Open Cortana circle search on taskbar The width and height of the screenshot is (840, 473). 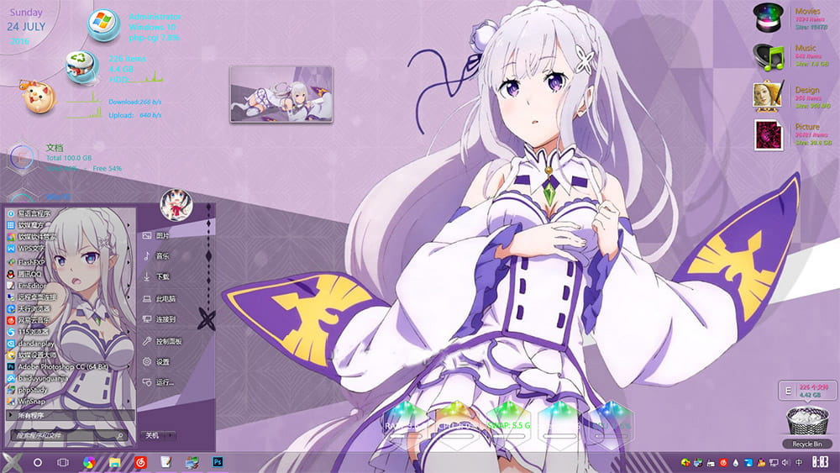(38, 462)
